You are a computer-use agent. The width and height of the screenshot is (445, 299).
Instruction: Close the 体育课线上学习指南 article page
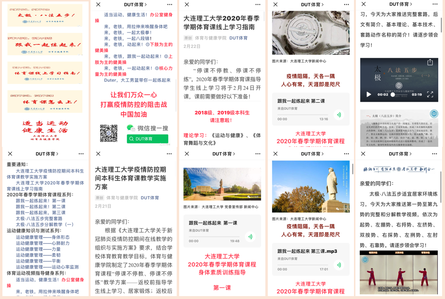[187, 4]
